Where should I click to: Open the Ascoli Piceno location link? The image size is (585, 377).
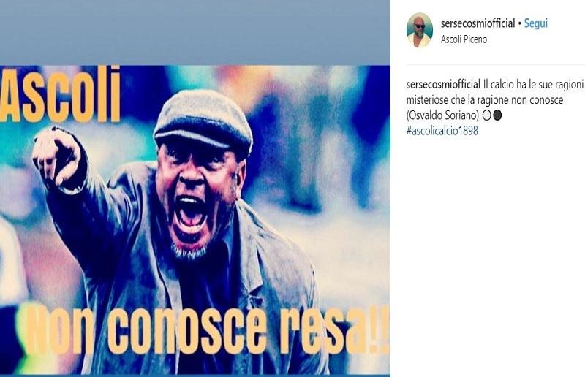(464, 39)
